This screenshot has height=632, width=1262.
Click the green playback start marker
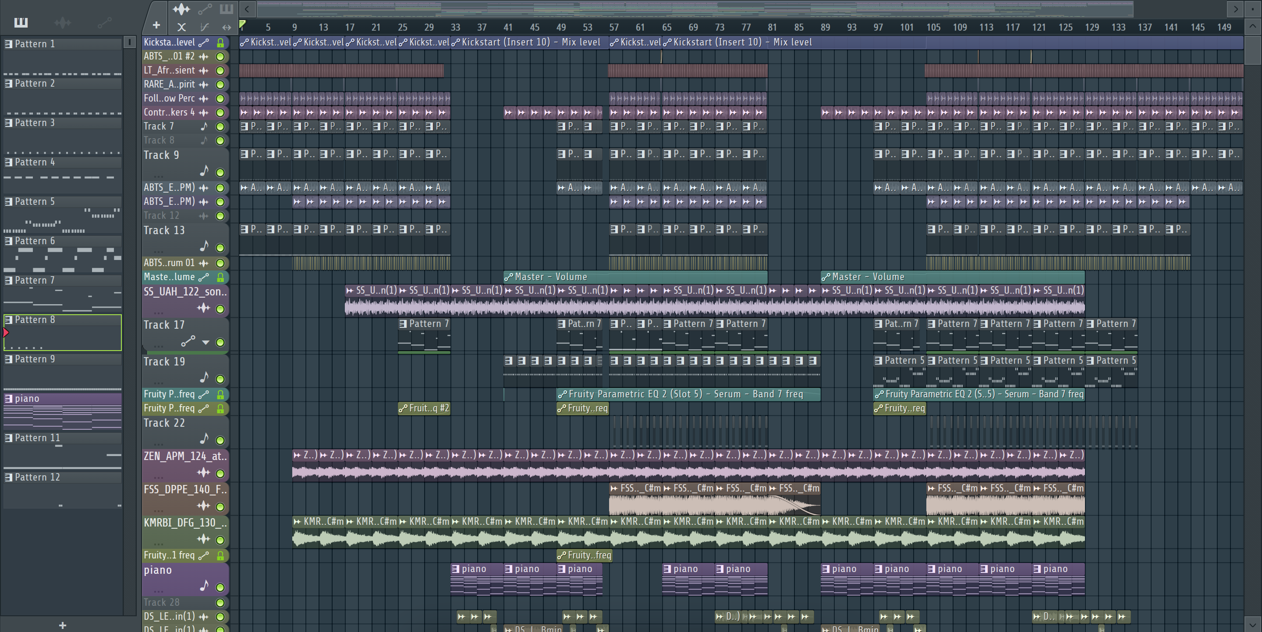coord(242,24)
